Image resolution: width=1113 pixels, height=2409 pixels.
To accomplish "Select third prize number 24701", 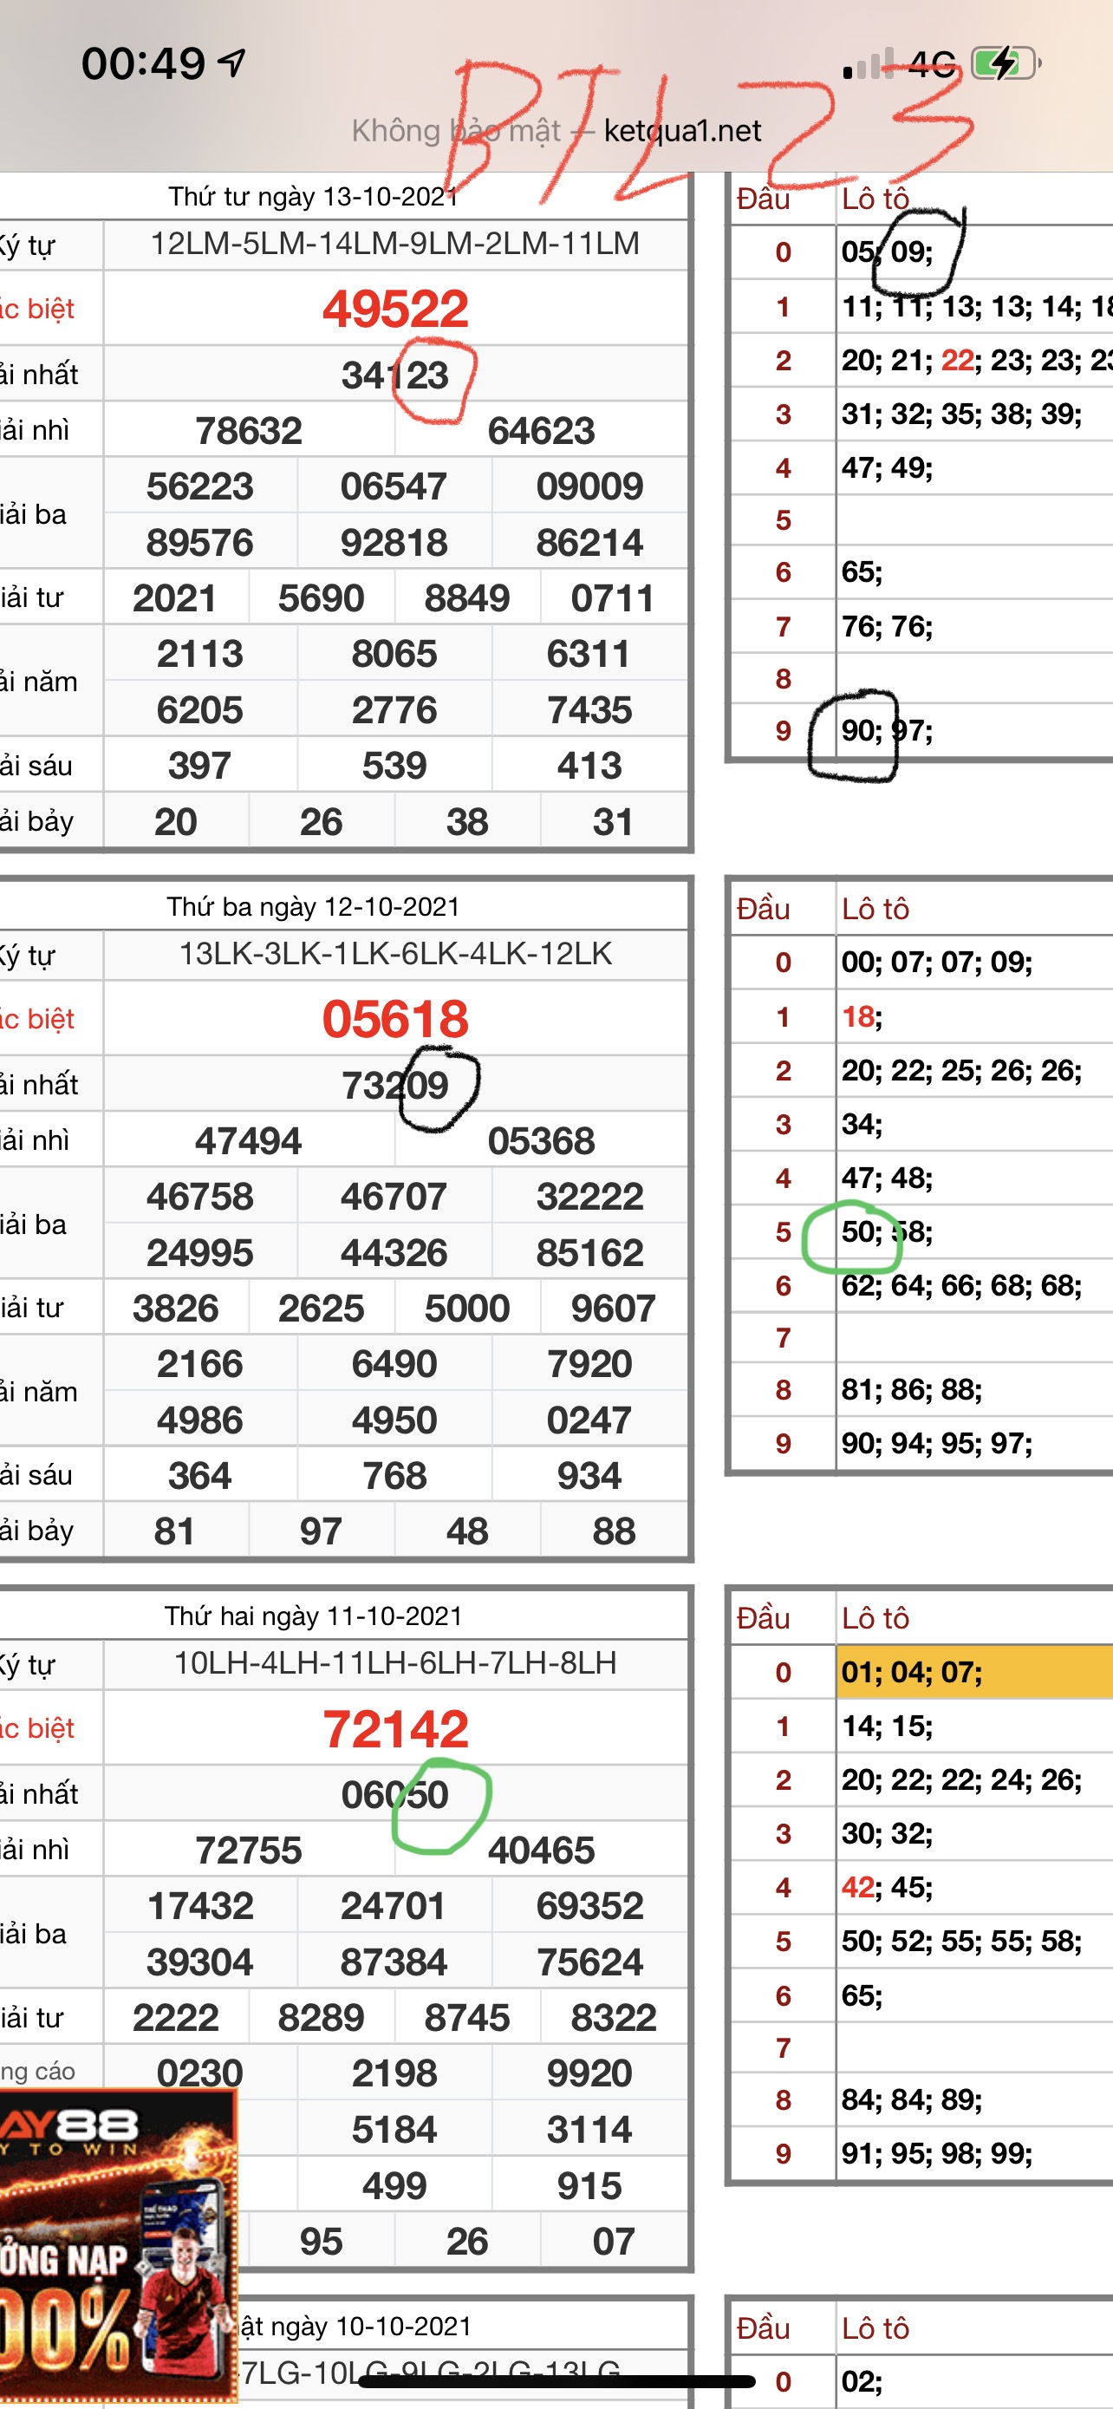I will [x=394, y=1906].
